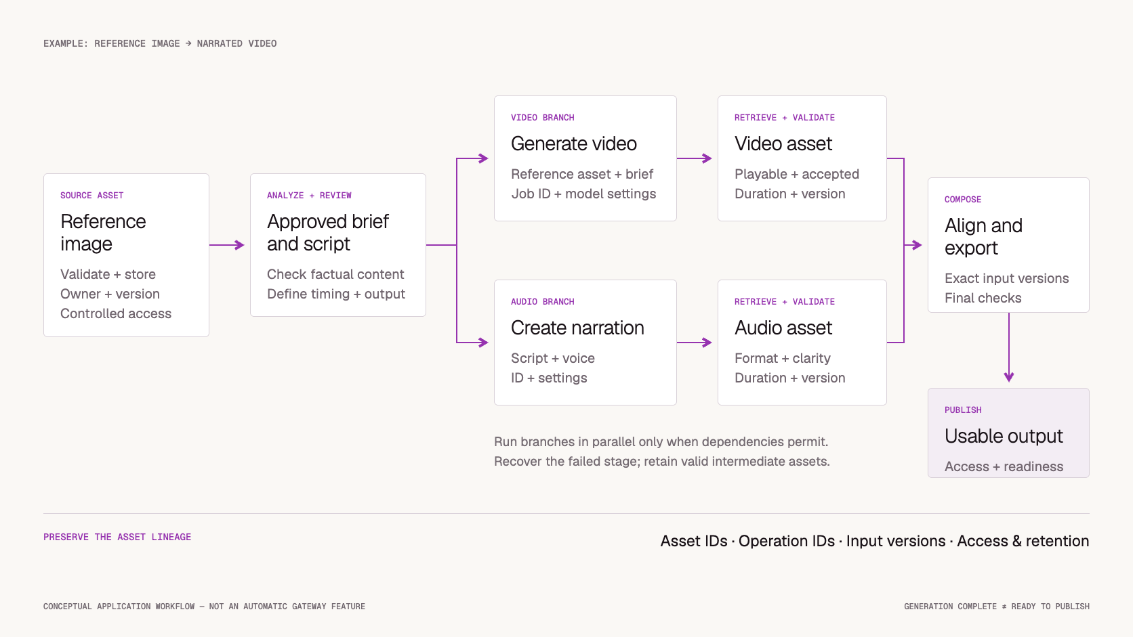
Task: Select the 'ID + settings' line under Create narration
Action: click(x=549, y=378)
